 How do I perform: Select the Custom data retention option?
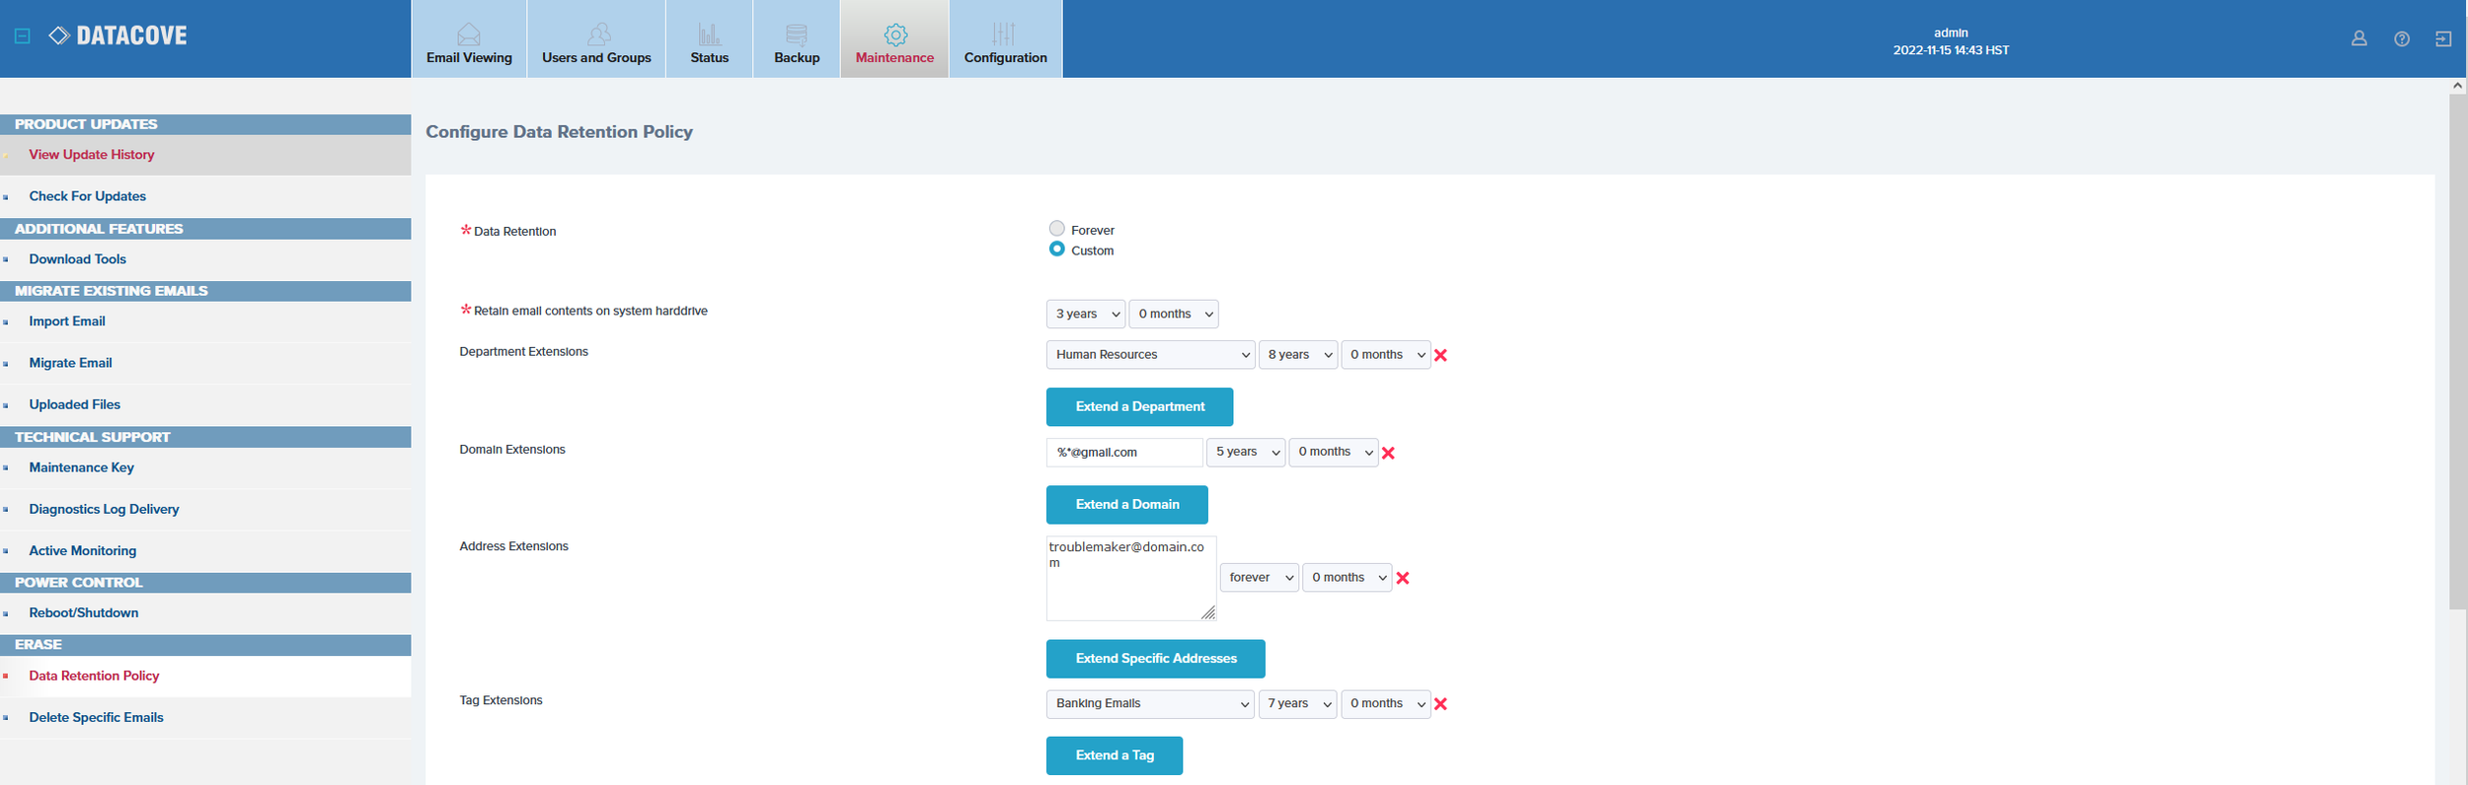(1056, 250)
